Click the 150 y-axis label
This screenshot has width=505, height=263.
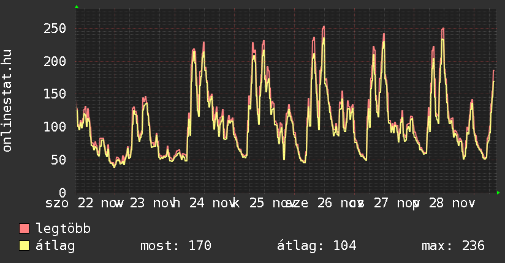(55, 94)
